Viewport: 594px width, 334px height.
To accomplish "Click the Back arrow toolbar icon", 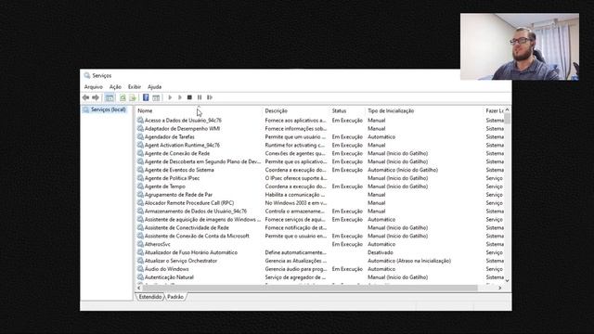I will coord(85,97).
